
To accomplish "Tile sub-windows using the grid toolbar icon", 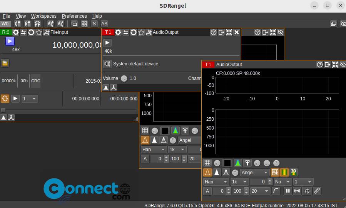I will pos(84,24).
